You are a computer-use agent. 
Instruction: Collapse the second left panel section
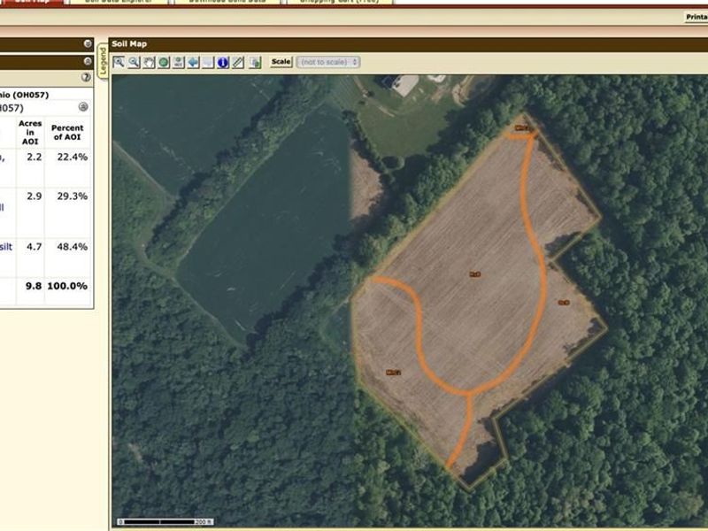(x=87, y=61)
